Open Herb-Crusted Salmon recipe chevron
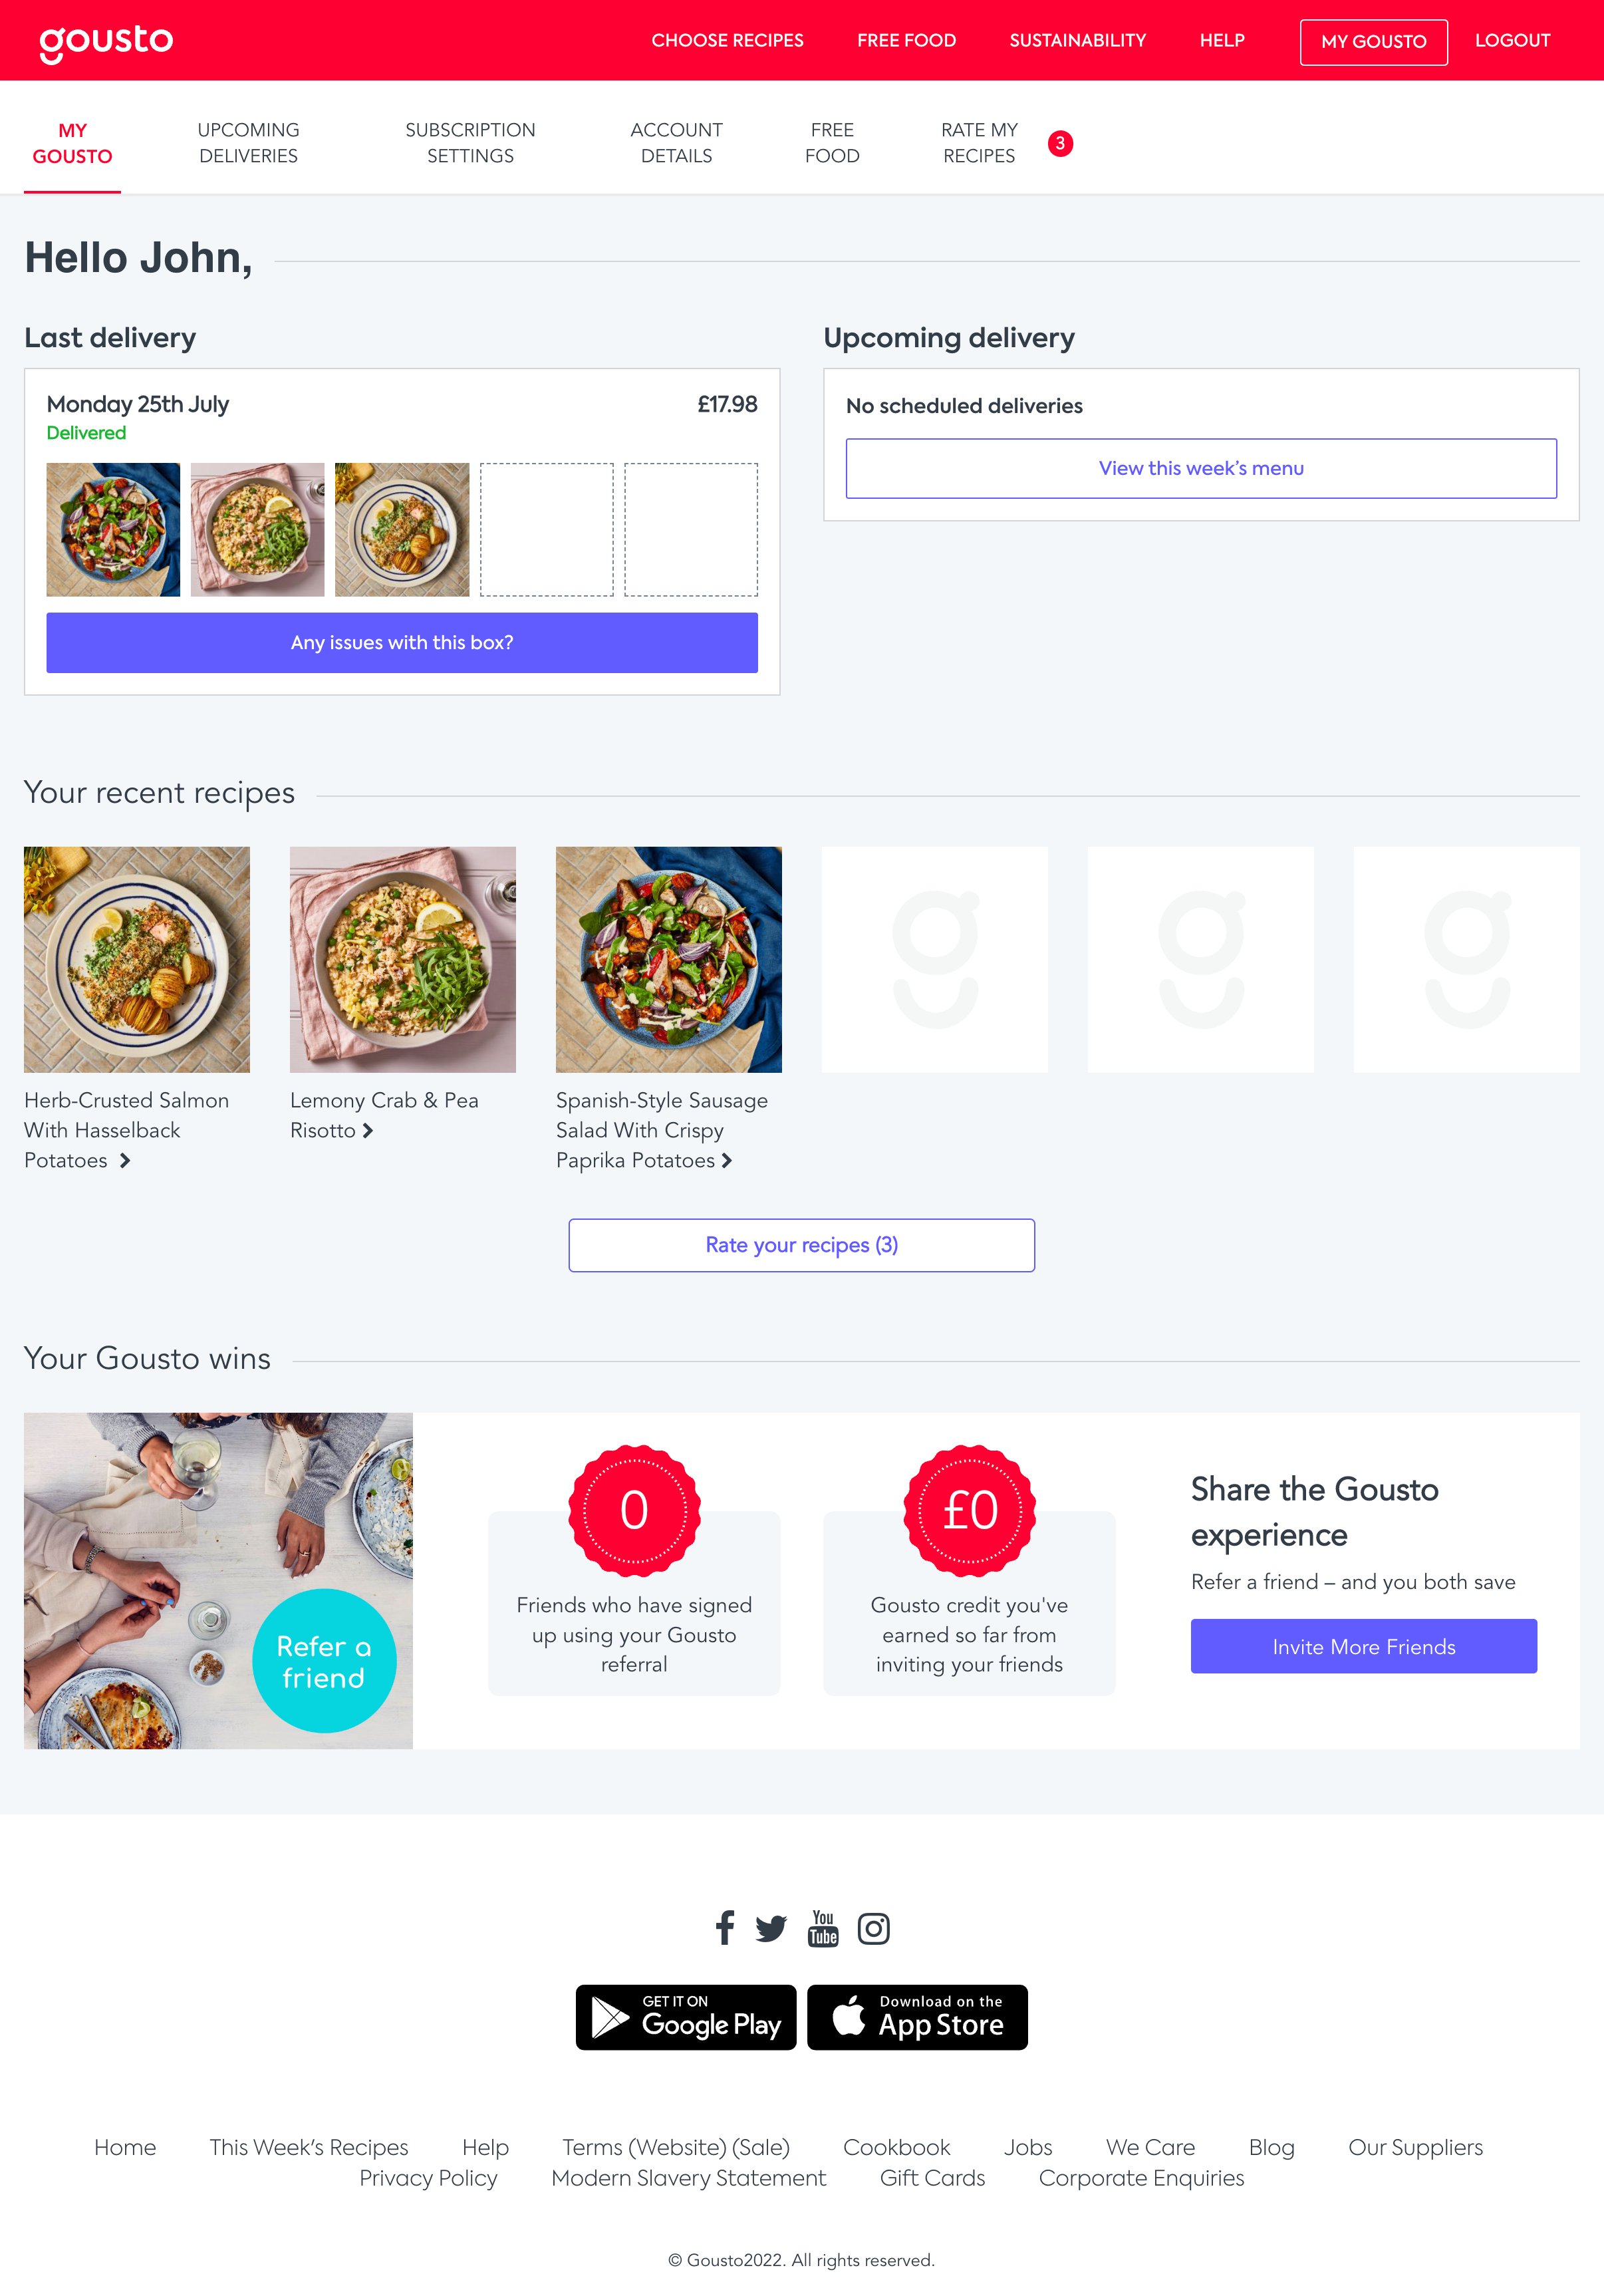This screenshot has height=2296, width=1604. (125, 1161)
